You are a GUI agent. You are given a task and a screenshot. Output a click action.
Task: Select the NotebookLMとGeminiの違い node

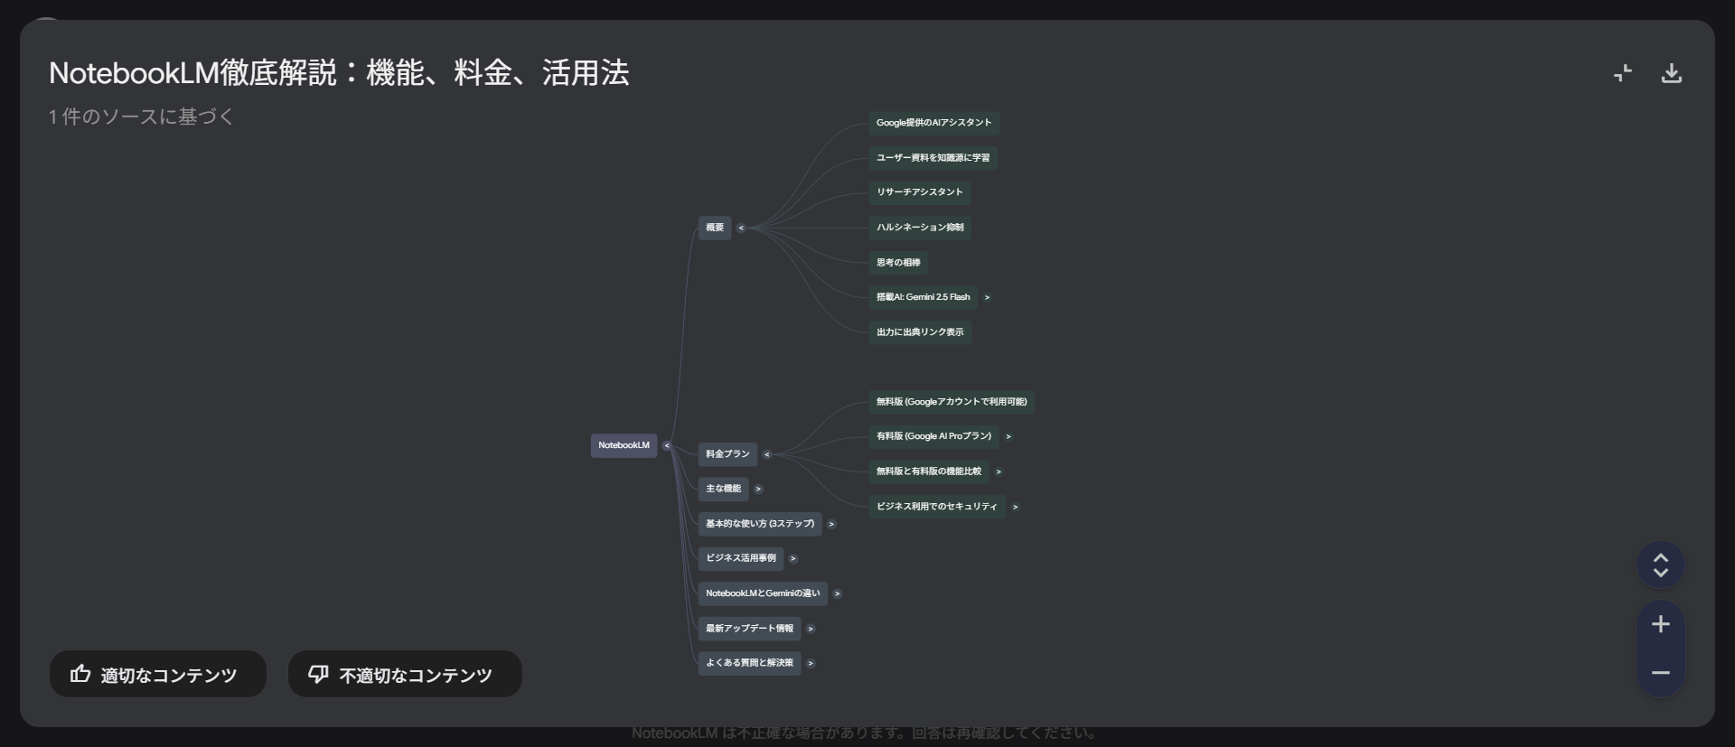point(763,593)
